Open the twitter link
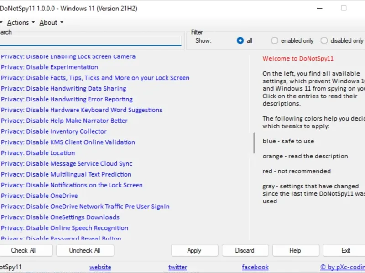The height and width of the screenshot is (273, 365). tap(177, 267)
